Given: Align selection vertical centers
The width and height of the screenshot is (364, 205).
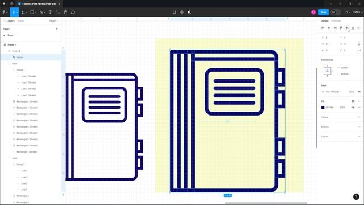Looking at the screenshot, I should (x=347, y=28).
